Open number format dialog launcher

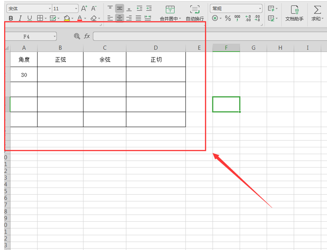(262, 25)
